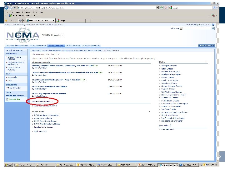Image resolution: width=225 pixels, height=169 pixels.
Task: Click View All Site Content link
Action: tap(14, 50)
